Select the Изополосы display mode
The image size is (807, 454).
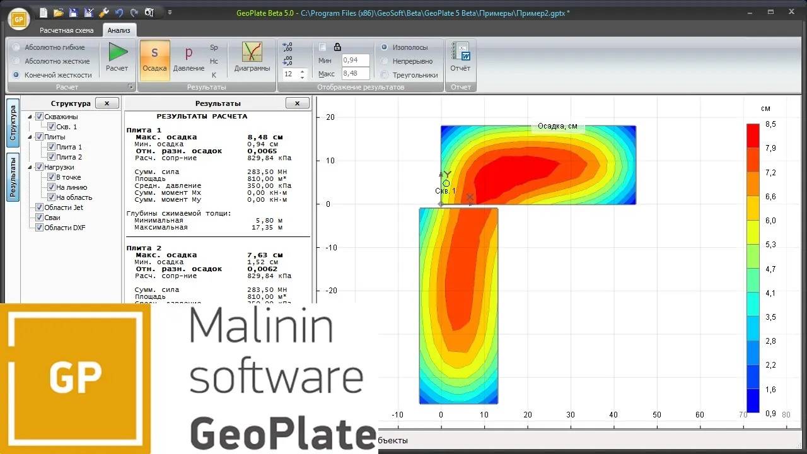pos(404,47)
